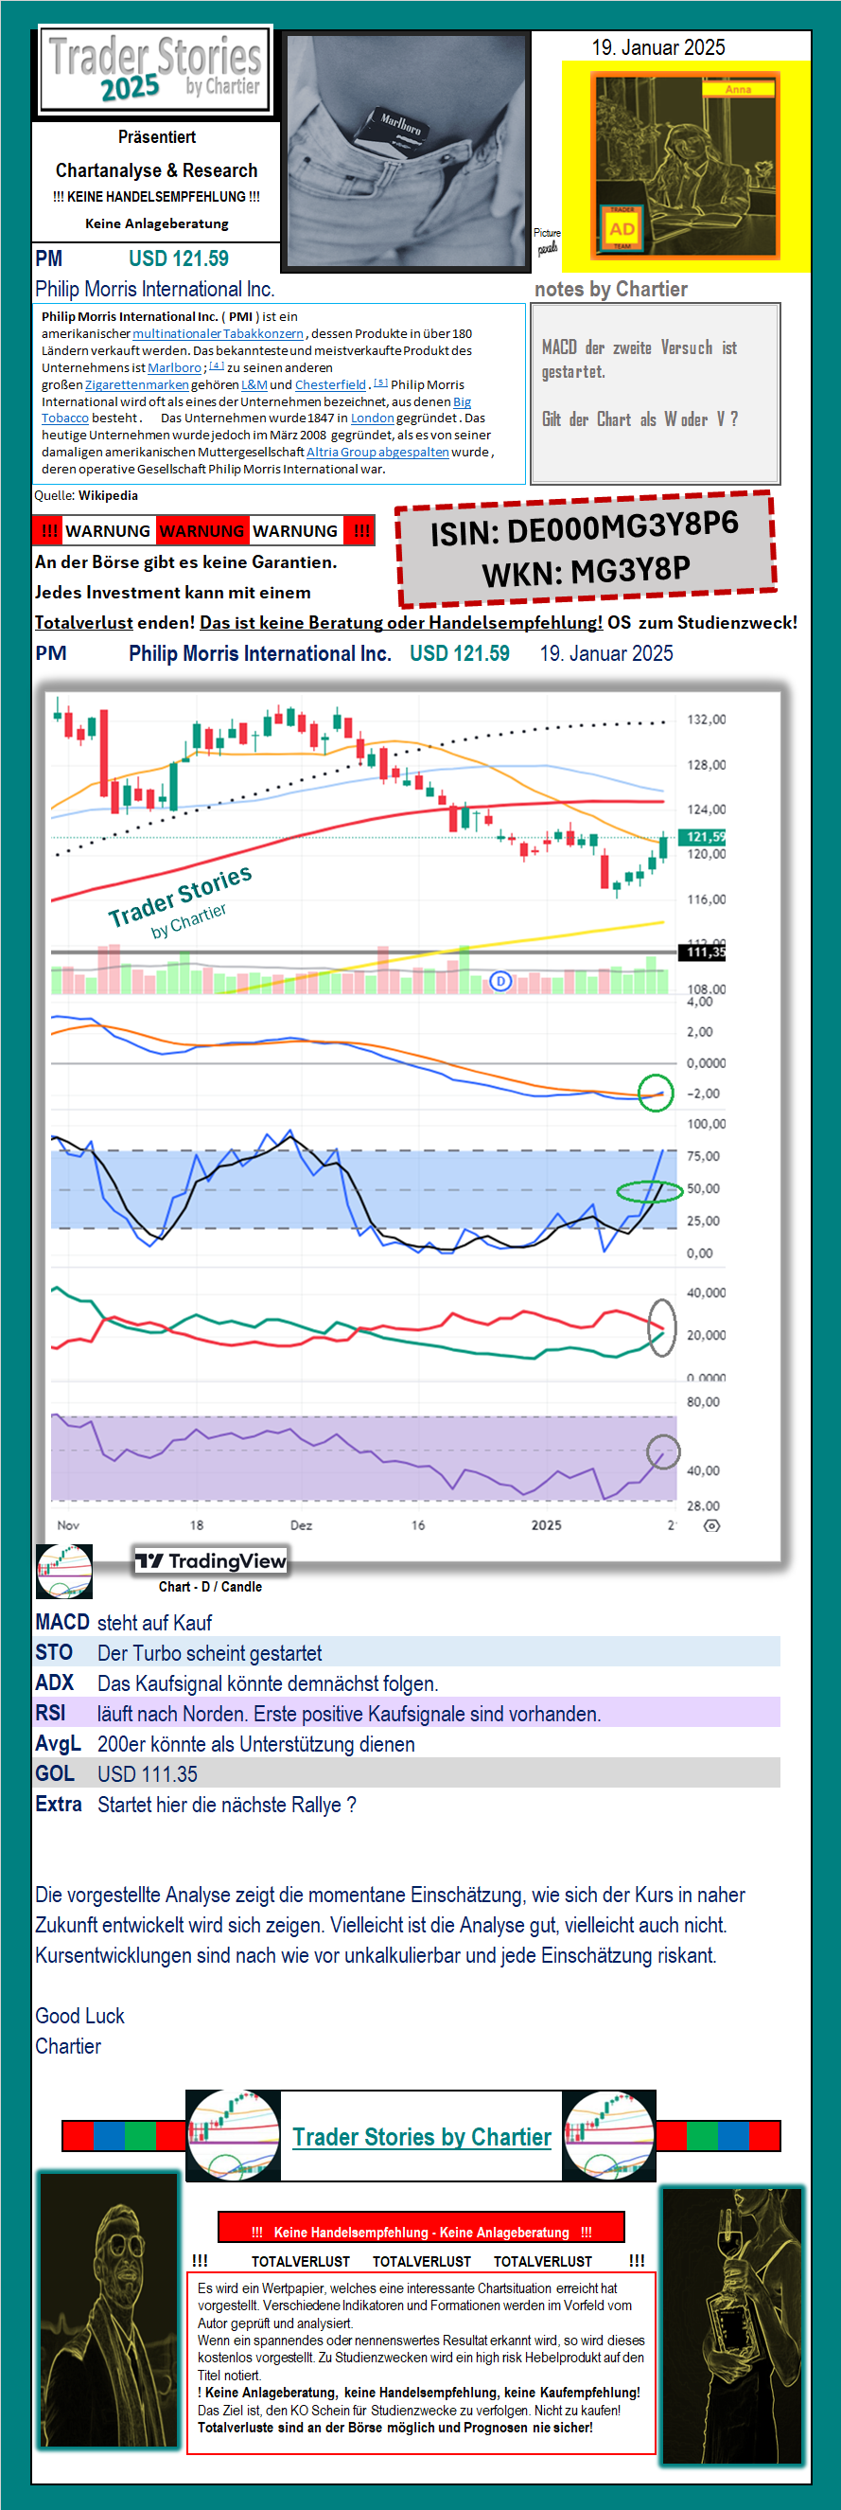This screenshot has height=2510, width=841.
Task: Select the ISIN: DE000MG3Y8P6 text
Action: tap(584, 529)
